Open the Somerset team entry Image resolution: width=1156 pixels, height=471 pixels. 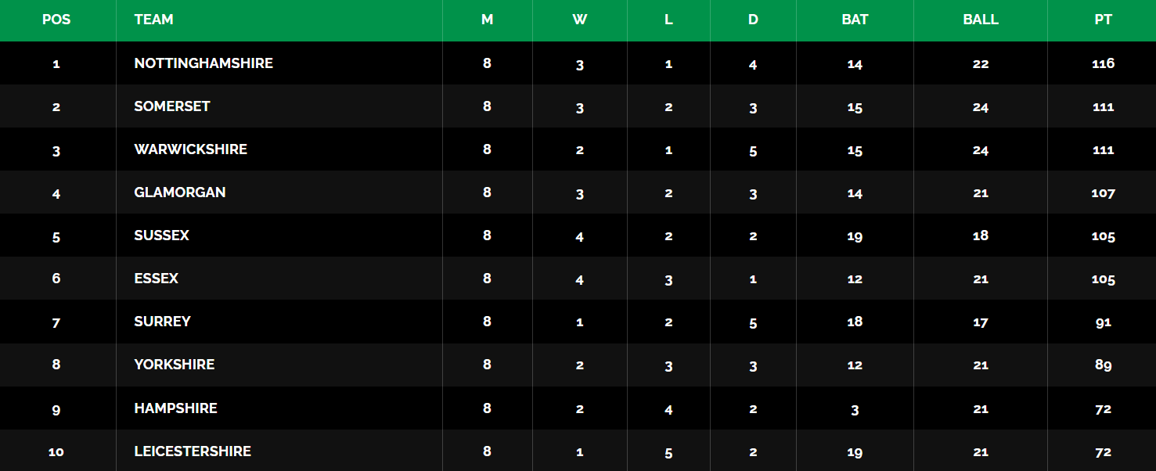click(x=172, y=106)
